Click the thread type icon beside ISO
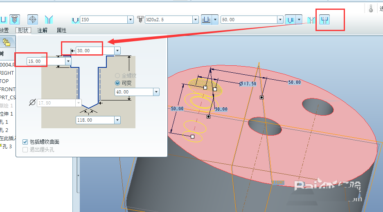The width and height of the screenshot is (383, 212). pyautogui.click(x=75, y=20)
